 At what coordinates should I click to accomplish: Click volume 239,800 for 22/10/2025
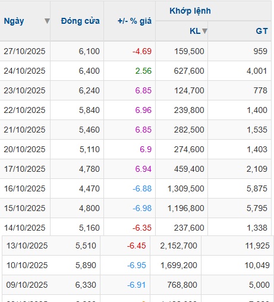189,110
